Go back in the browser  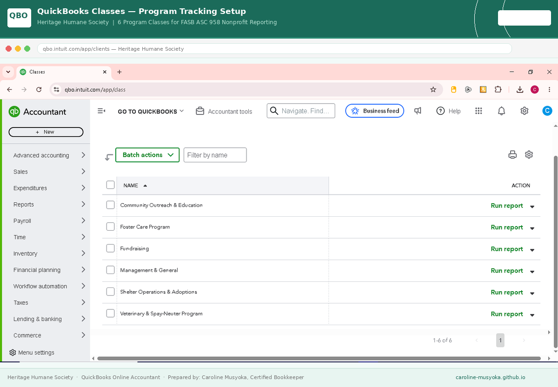click(9, 89)
